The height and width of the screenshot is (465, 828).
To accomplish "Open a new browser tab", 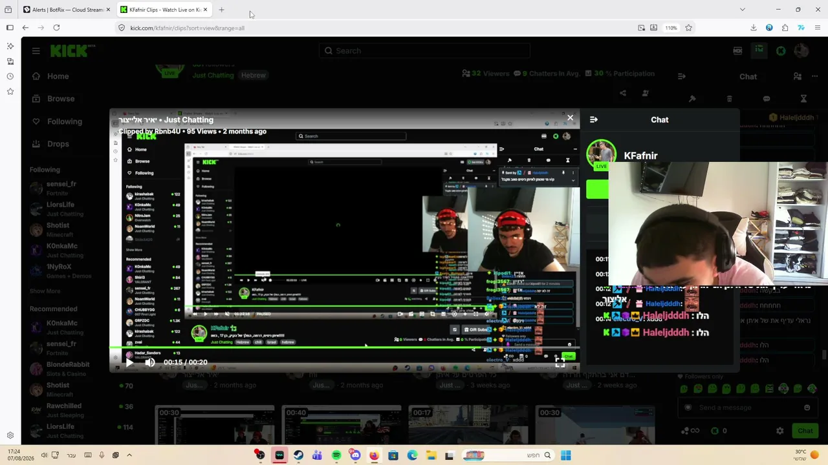I will (221, 10).
